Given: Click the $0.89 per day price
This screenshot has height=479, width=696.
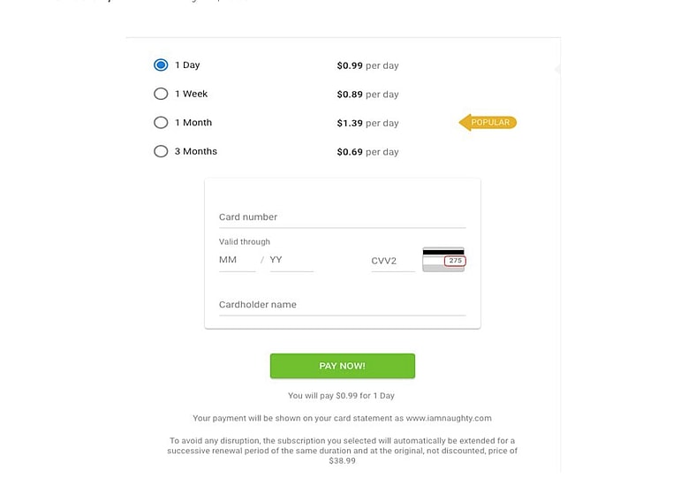Looking at the screenshot, I should [367, 95].
